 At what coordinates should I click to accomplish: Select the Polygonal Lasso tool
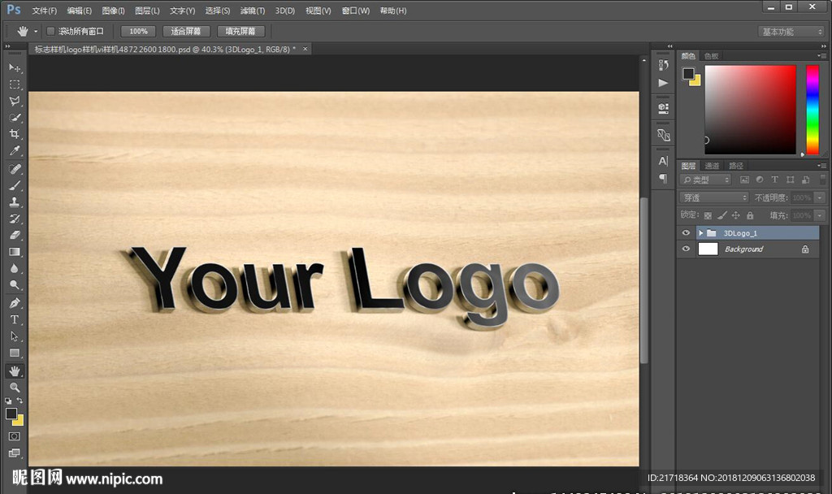pos(15,101)
